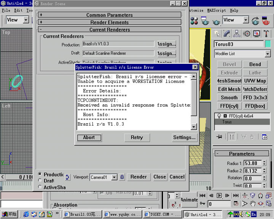The height and width of the screenshot is (219, 274).
Task: Select the Production radio button
Action: 40,174
